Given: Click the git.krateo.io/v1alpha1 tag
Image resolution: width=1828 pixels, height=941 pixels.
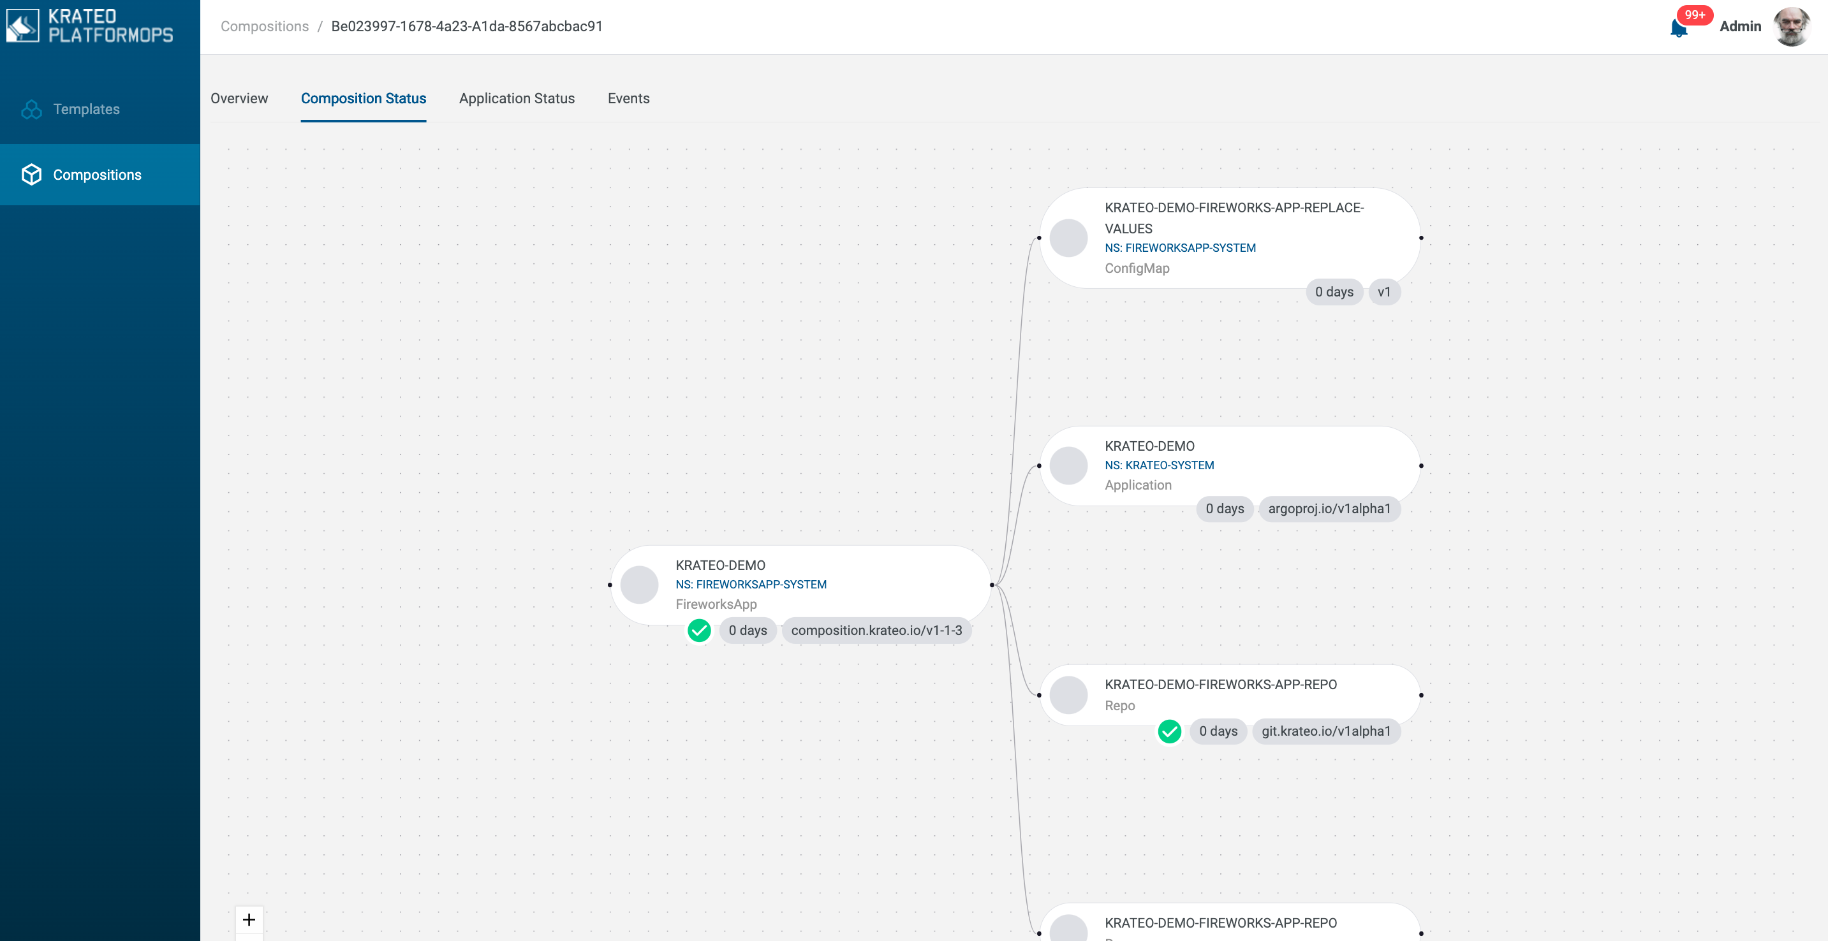Looking at the screenshot, I should [1326, 731].
